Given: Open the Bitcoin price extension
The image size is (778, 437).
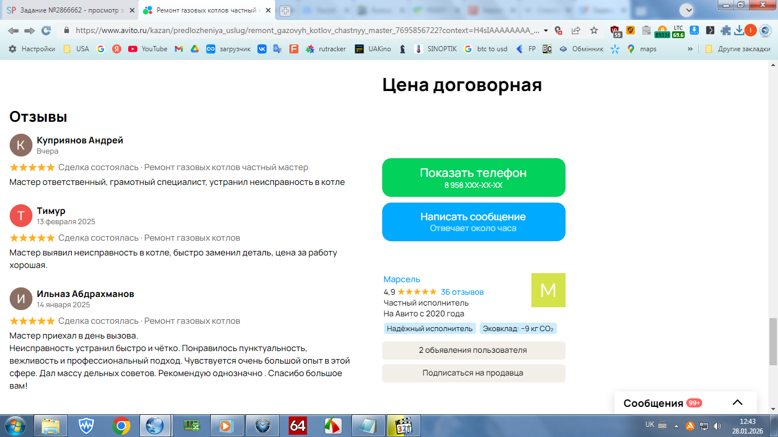Looking at the screenshot, I should pos(662,31).
